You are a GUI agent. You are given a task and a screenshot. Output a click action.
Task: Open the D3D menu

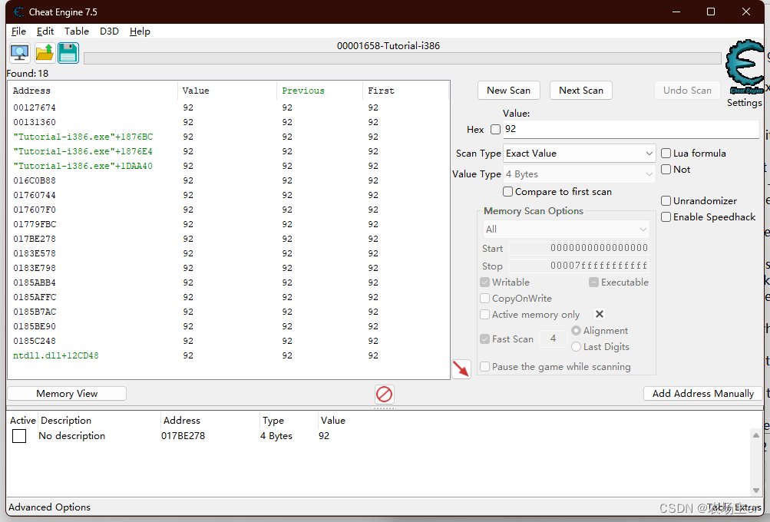pyautogui.click(x=109, y=31)
